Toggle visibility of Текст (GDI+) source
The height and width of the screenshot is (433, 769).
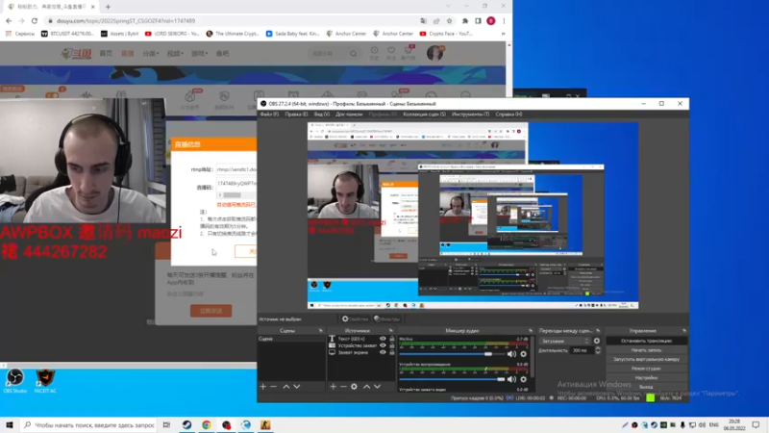383,339
